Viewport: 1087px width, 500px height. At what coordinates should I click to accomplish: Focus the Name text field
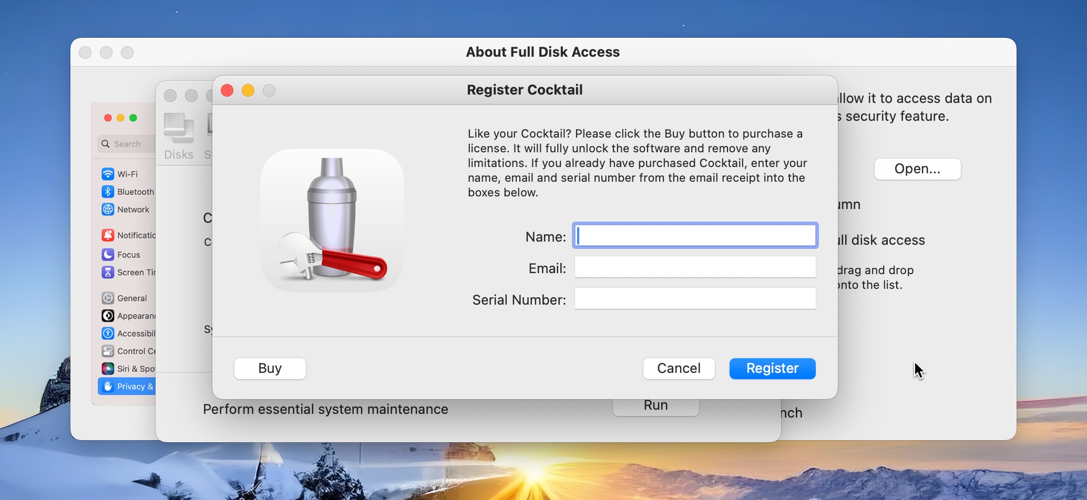pos(695,236)
